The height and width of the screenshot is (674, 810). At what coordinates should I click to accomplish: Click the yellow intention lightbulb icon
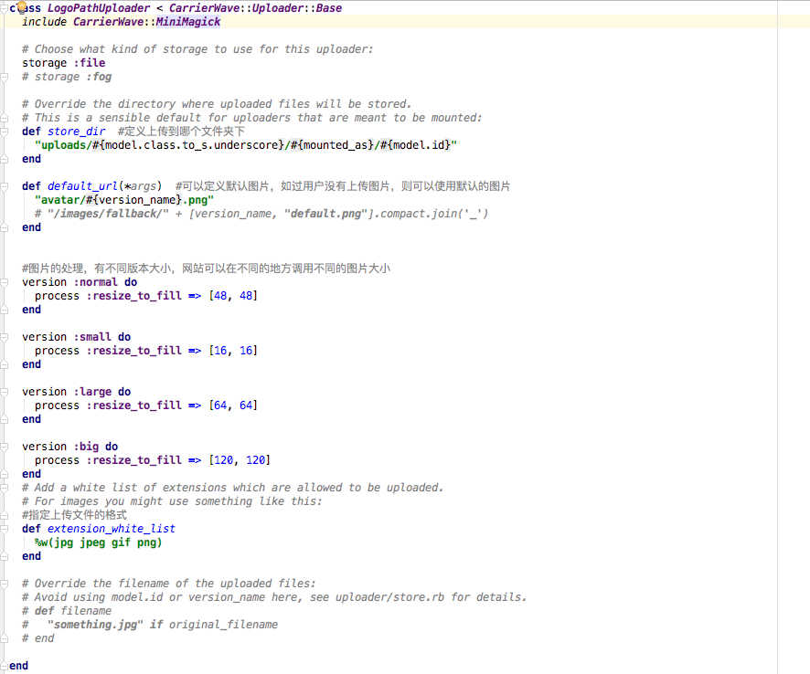coord(22,7)
